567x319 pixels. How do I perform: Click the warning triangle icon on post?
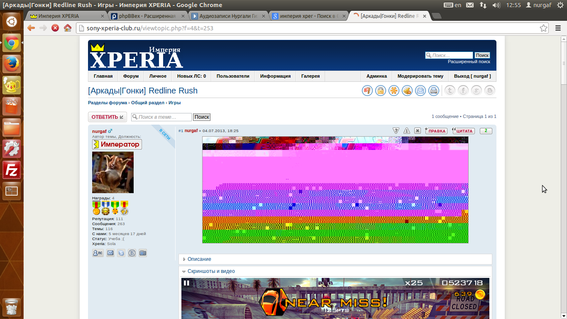(x=407, y=131)
